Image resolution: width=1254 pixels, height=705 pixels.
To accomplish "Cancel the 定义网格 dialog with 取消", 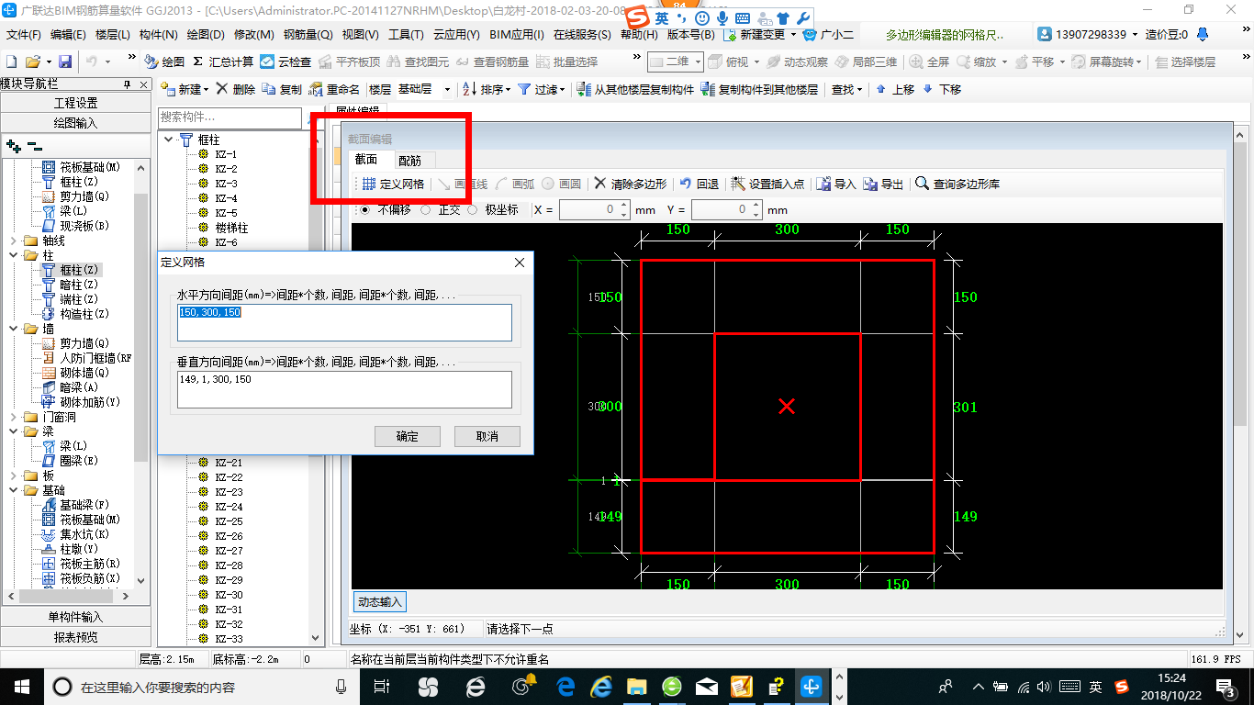I will click(x=487, y=436).
